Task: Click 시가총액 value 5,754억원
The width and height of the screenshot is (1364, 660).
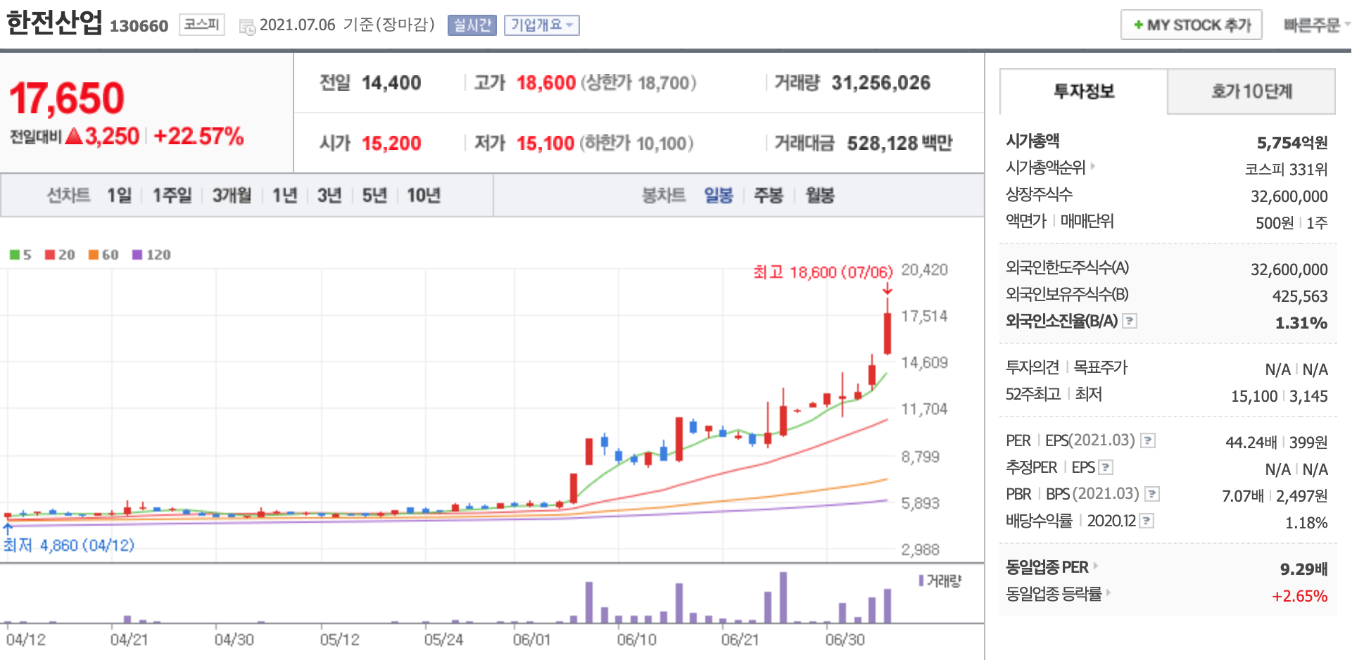Action: [1292, 143]
